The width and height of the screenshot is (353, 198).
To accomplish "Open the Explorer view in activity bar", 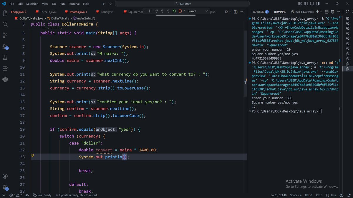I will pyautogui.click(x=5, y=13).
